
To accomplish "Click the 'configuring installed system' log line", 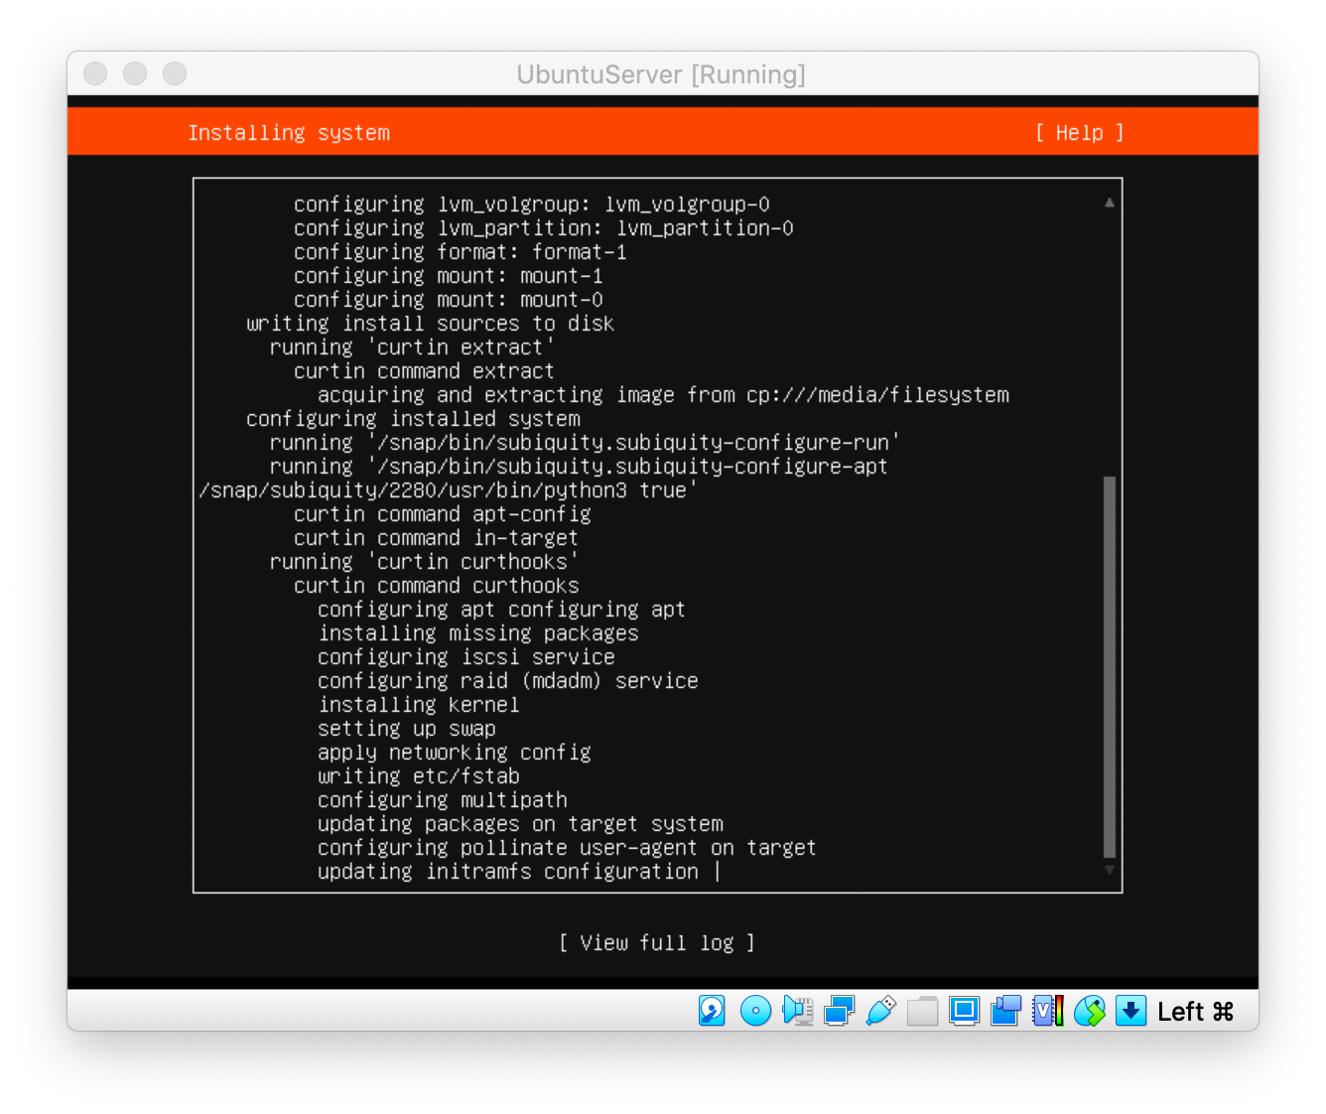I will pos(413,419).
